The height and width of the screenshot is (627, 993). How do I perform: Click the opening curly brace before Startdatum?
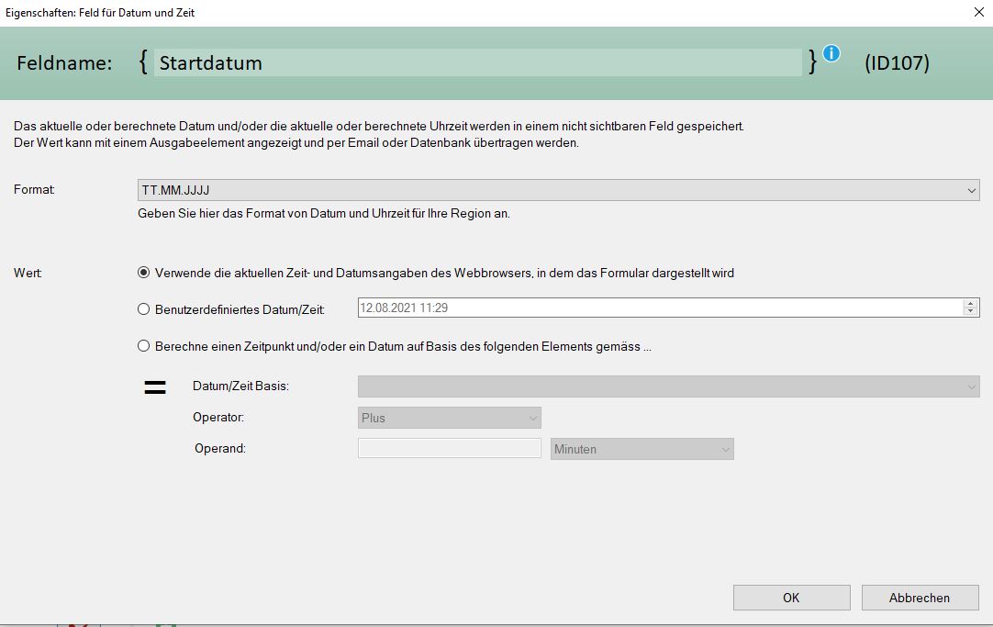143,62
